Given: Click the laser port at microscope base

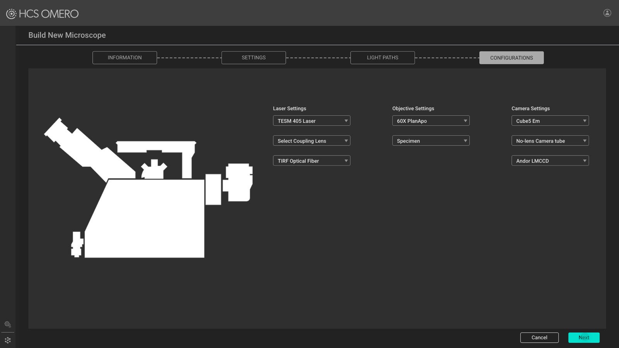Looking at the screenshot, I should point(77,244).
